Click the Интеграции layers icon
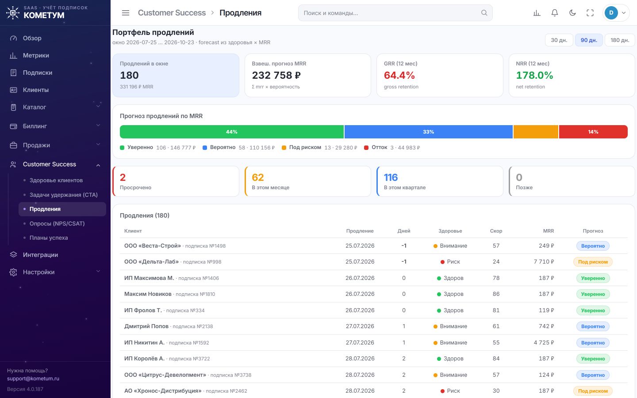 point(14,255)
